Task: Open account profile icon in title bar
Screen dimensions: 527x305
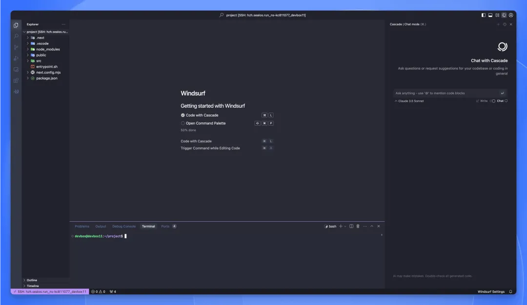Action: (x=511, y=15)
